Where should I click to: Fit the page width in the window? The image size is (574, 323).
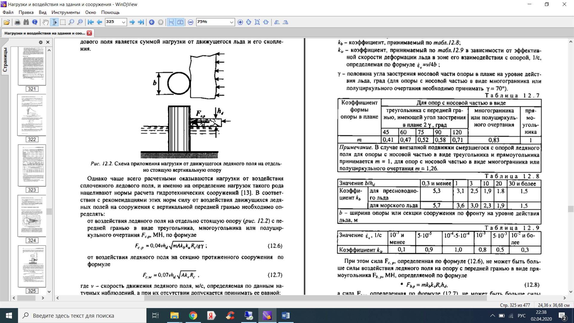(x=266, y=22)
